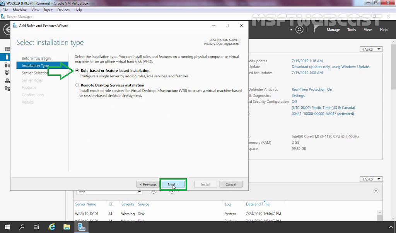The height and width of the screenshot is (233, 396).
Task: Open the Dashboard icon in Server Manager sidebar
Action: tap(7, 49)
